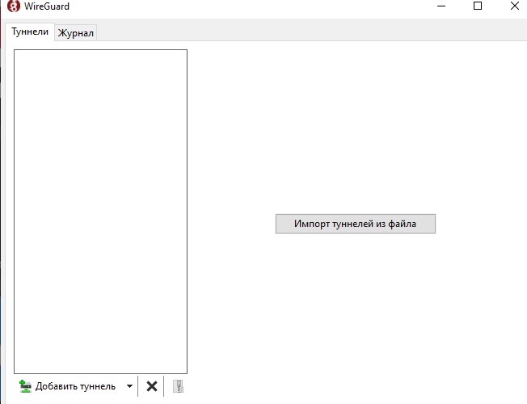
Task: Click the green Add tunnel icon
Action: (25, 386)
